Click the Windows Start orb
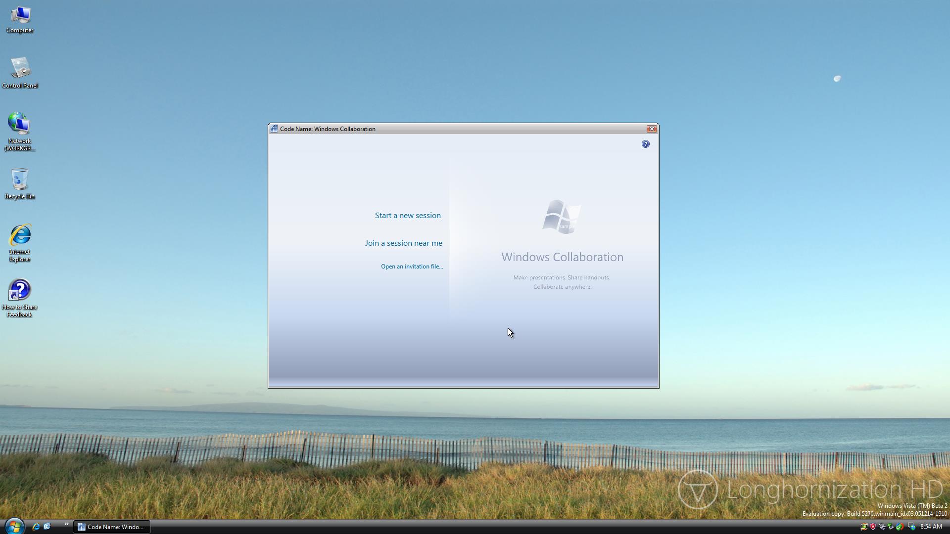The height and width of the screenshot is (534, 950). tap(14, 526)
